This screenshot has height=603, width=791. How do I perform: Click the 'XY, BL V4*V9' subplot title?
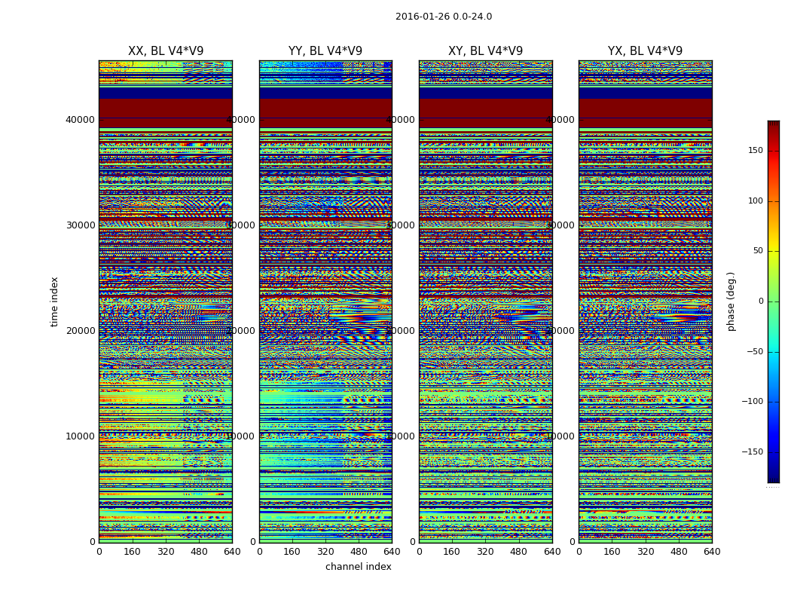click(485, 51)
